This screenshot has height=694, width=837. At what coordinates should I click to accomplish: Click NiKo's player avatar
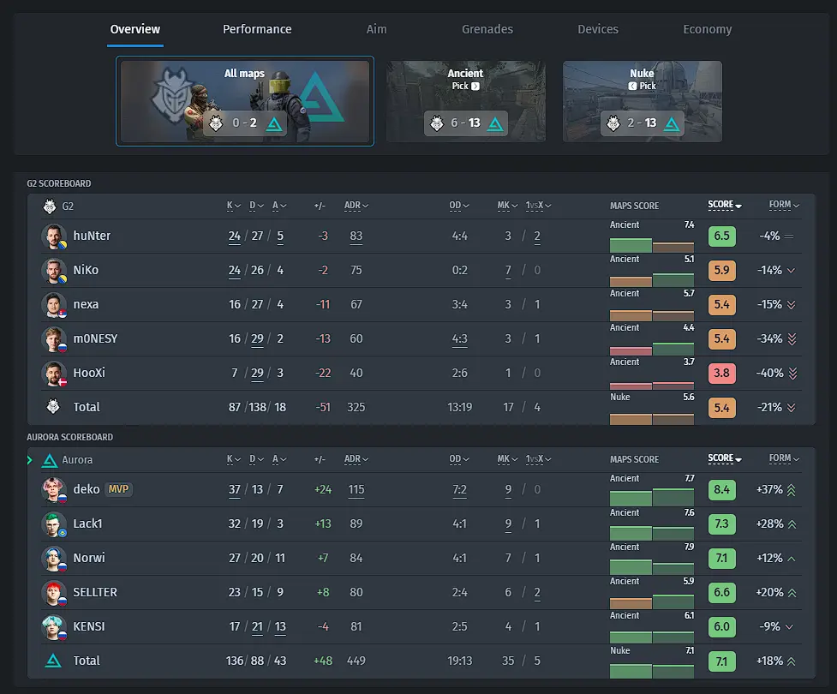tap(54, 271)
